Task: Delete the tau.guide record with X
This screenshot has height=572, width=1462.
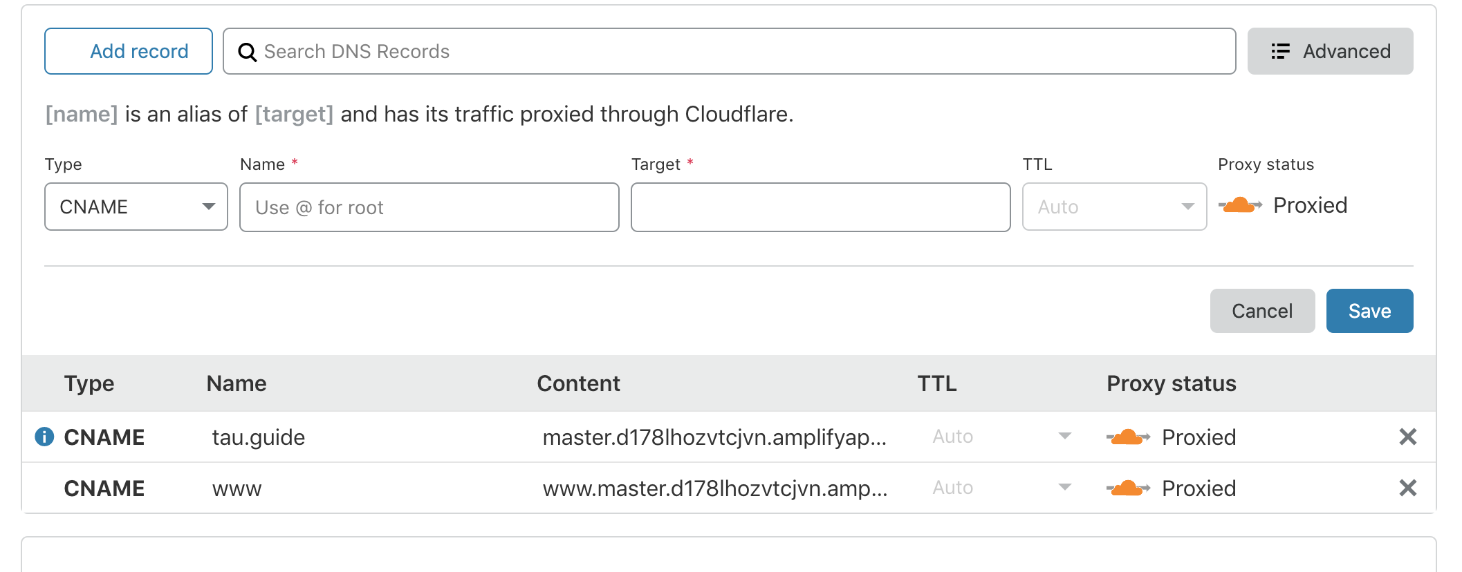Action: click(1407, 437)
